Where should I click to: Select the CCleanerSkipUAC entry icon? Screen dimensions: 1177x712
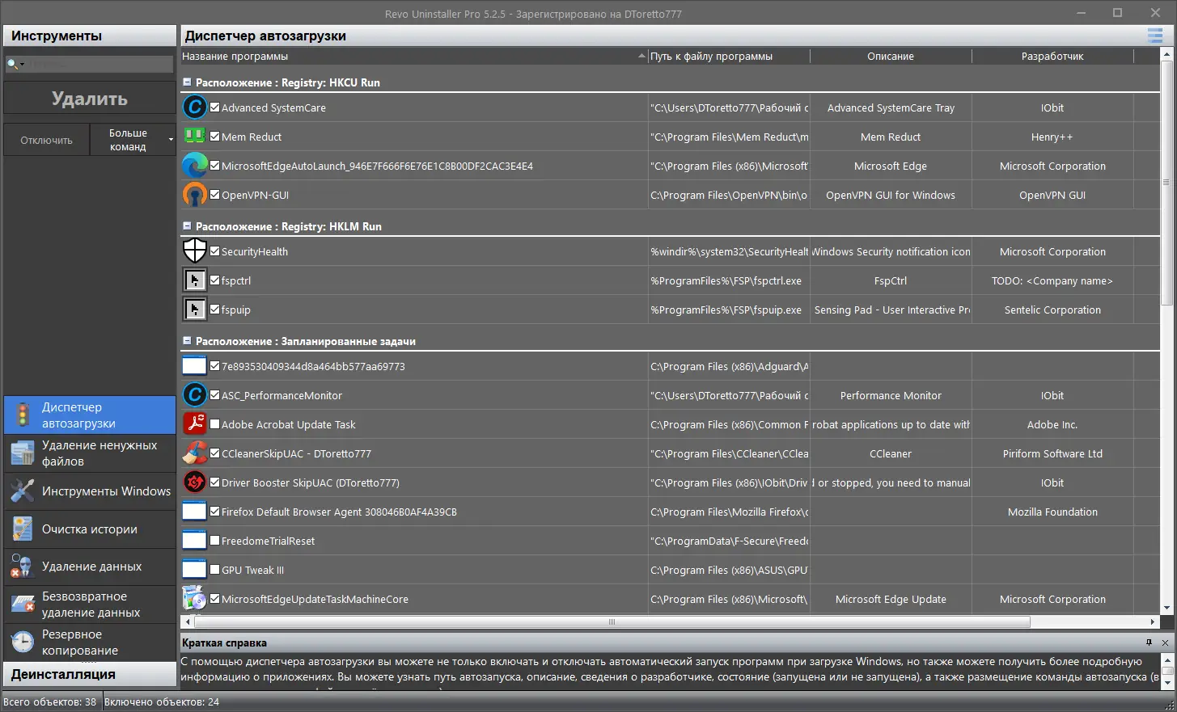point(195,453)
